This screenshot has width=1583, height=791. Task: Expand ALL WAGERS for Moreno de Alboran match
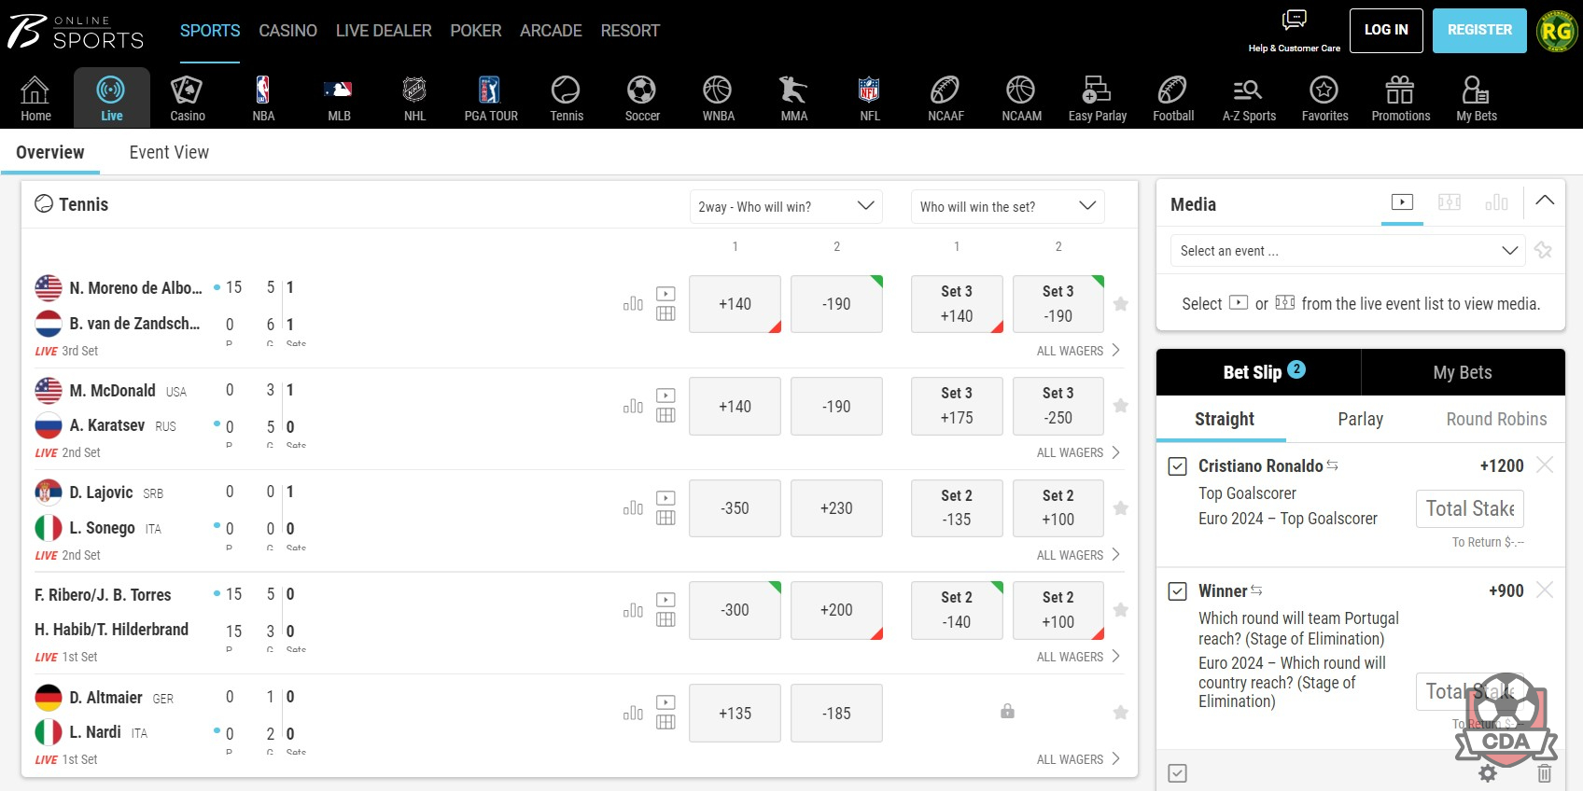(1078, 351)
